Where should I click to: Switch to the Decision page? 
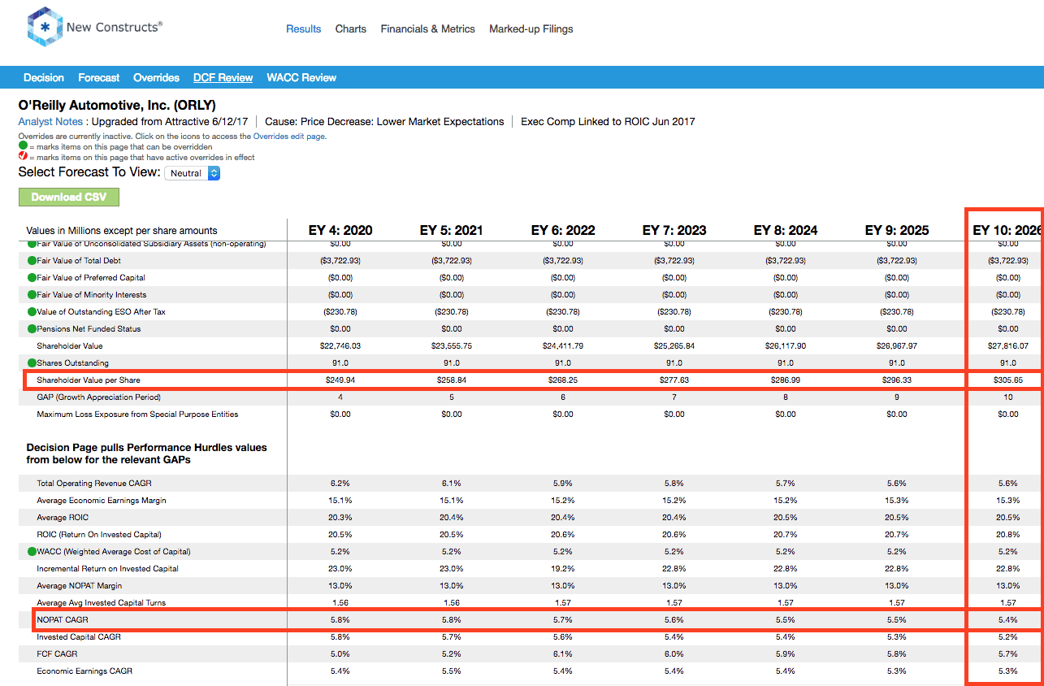(x=44, y=78)
